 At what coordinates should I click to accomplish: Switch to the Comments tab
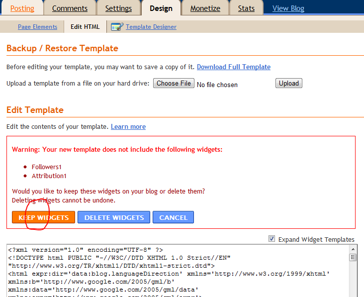[x=70, y=8]
